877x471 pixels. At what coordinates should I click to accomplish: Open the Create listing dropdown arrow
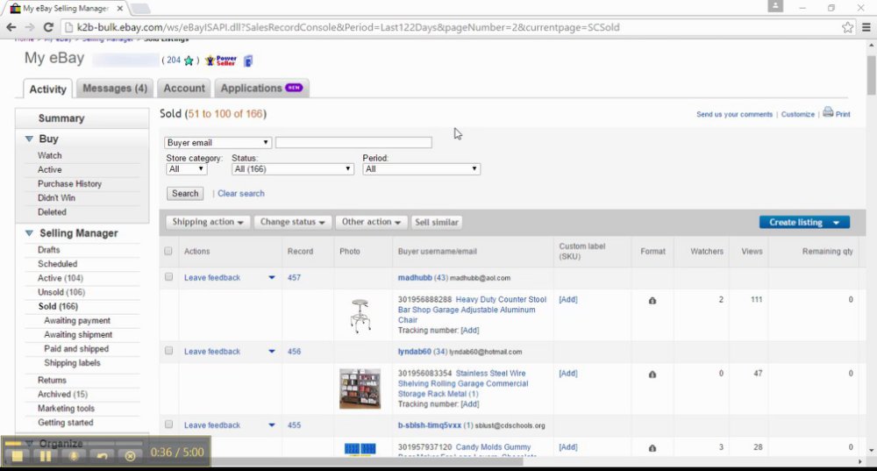coord(836,223)
